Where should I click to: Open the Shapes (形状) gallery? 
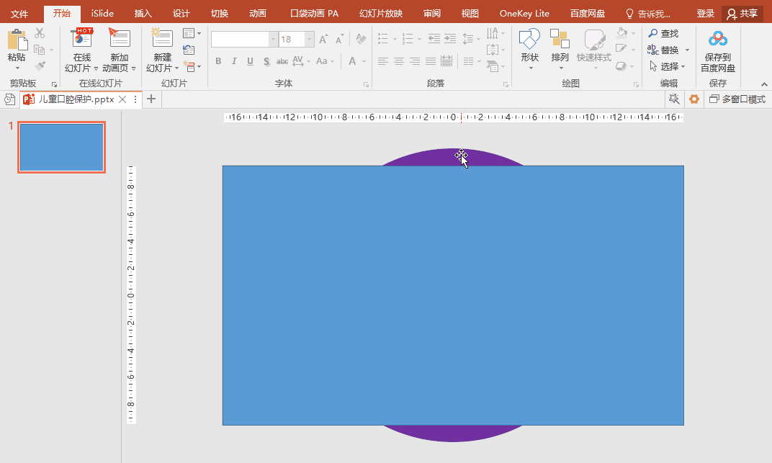click(x=529, y=42)
